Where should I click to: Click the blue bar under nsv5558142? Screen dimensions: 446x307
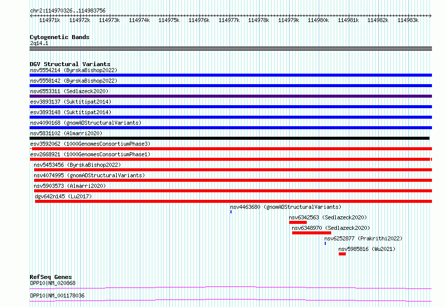click(231, 86)
